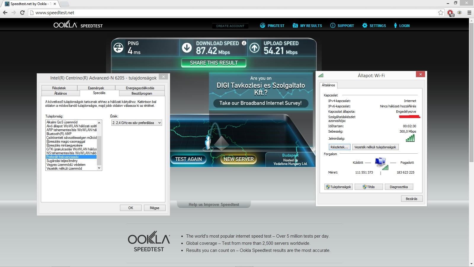Open the Illesztőprogram tab

point(142,93)
